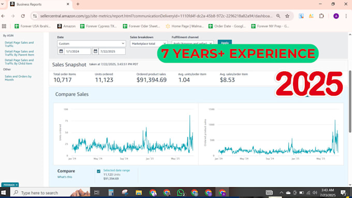This screenshot has height=198, width=352.
Task: Bookmark this page with the star icon
Action: tap(287, 16)
